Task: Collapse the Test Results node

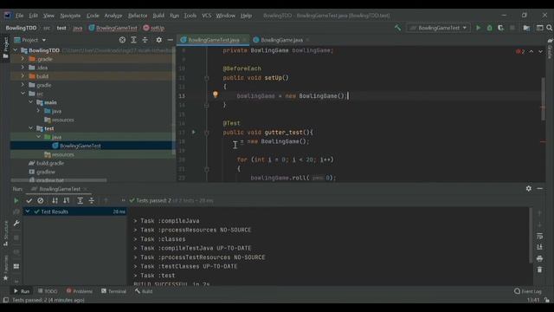Action: coord(28,211)
